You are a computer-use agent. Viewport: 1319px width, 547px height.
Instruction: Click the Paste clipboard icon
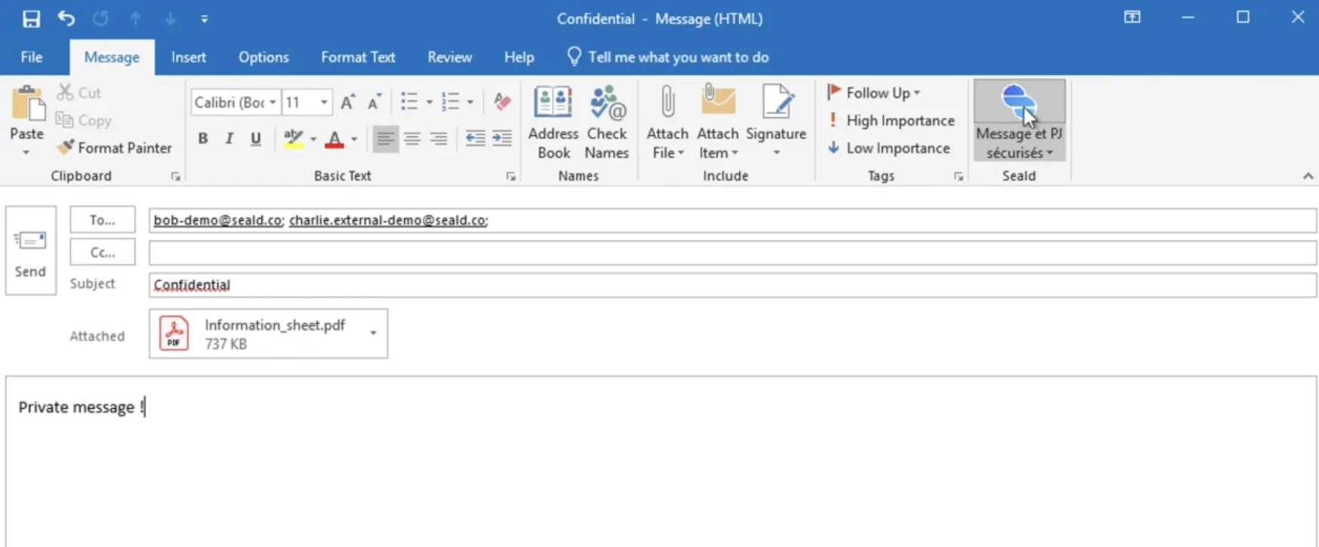pos(27,105)
